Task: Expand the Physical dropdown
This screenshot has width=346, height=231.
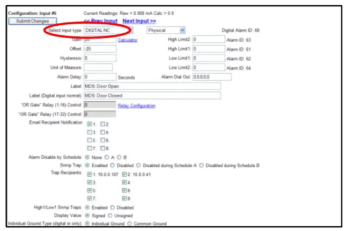Action: click(x=166, y=30)
